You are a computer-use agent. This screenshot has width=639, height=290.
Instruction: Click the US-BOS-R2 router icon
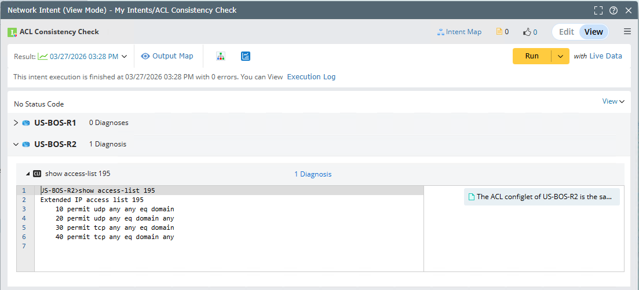(x=26, y=144)
